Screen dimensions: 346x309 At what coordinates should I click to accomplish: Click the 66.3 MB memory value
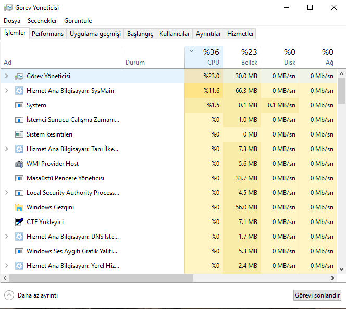click(246, 91)
